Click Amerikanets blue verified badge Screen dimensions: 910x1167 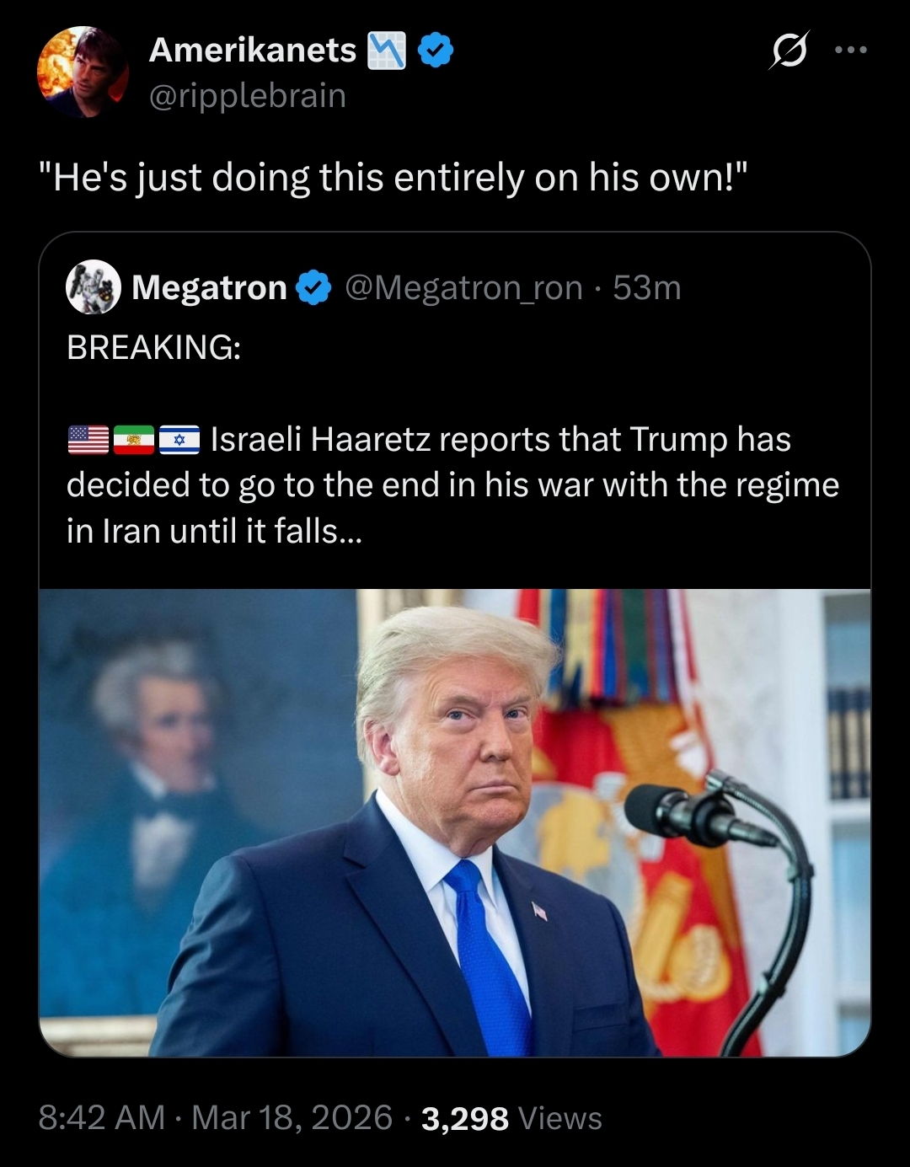(435, 51)
